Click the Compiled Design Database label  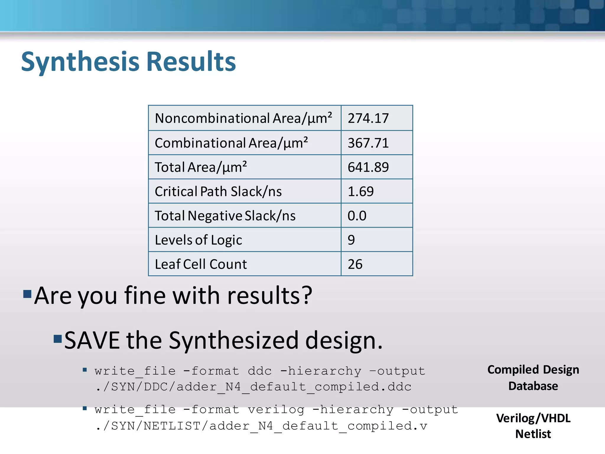pos(533,378)
